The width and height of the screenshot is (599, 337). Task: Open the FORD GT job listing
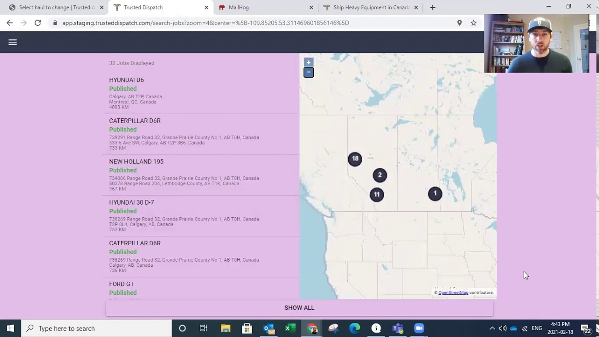(x=201, y=289)
